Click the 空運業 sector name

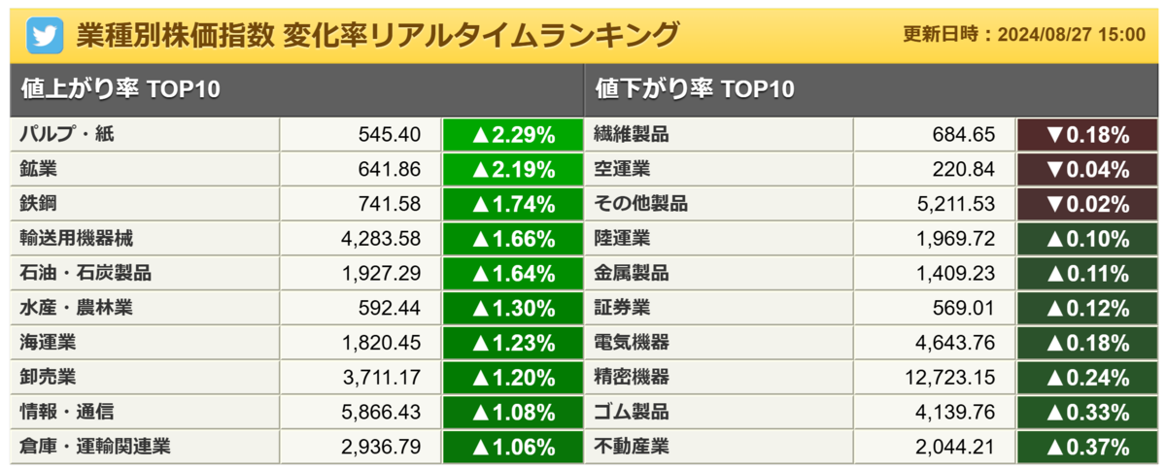point(622,169)
